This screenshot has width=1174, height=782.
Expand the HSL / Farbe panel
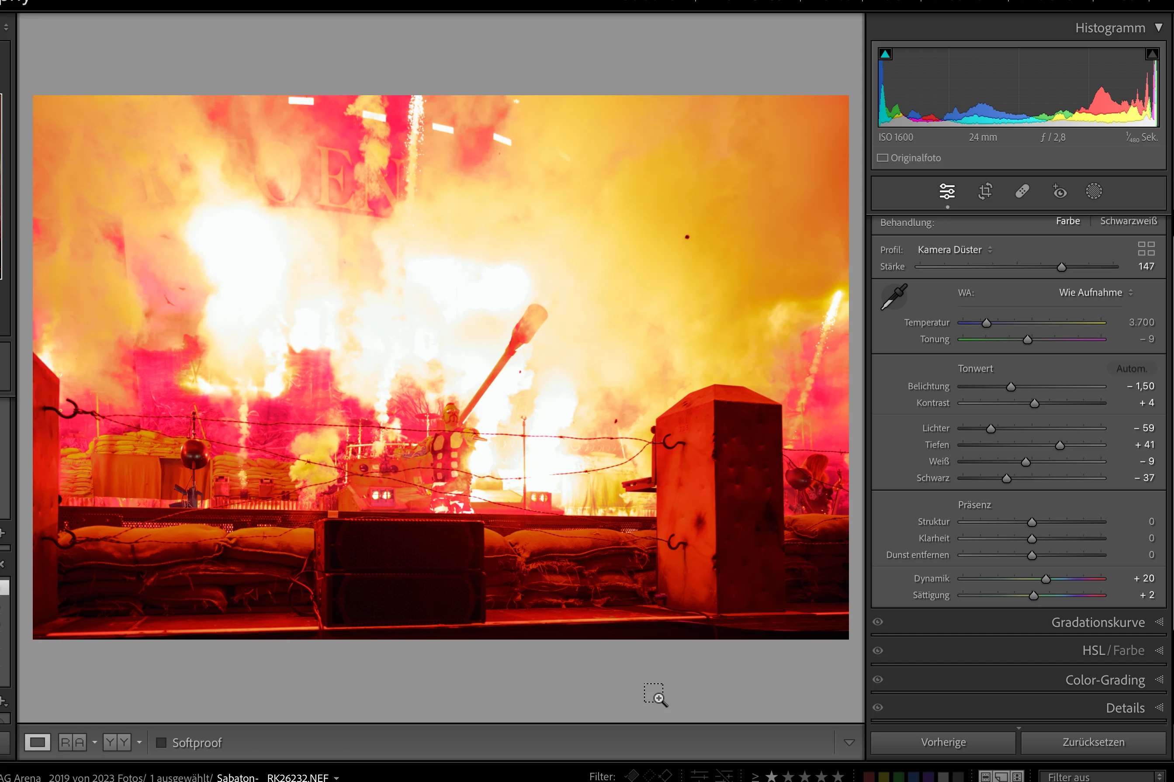click(1113, 651)
